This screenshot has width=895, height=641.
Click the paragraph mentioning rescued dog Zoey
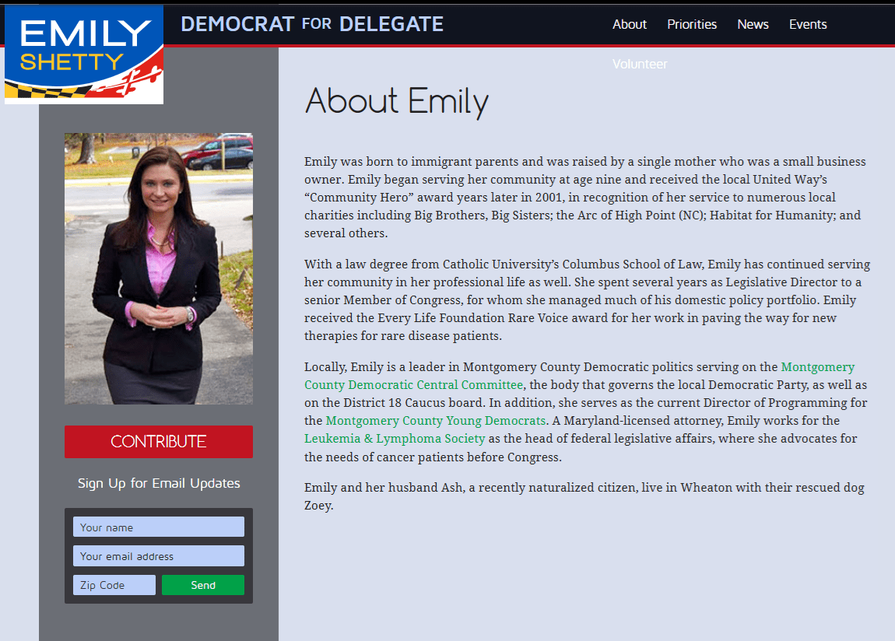click(584, 496)
